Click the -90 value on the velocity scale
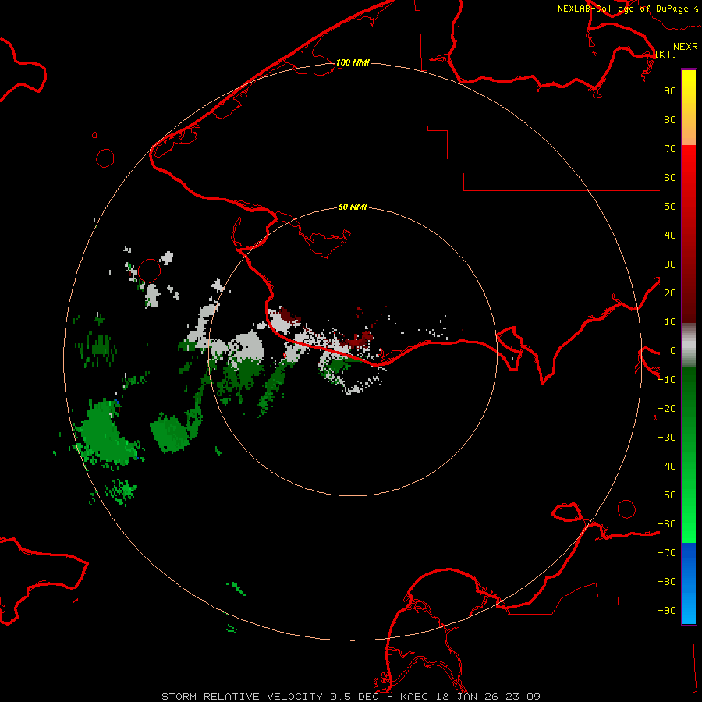The width and height of the screenshot is (702, 702). point(667,610)
